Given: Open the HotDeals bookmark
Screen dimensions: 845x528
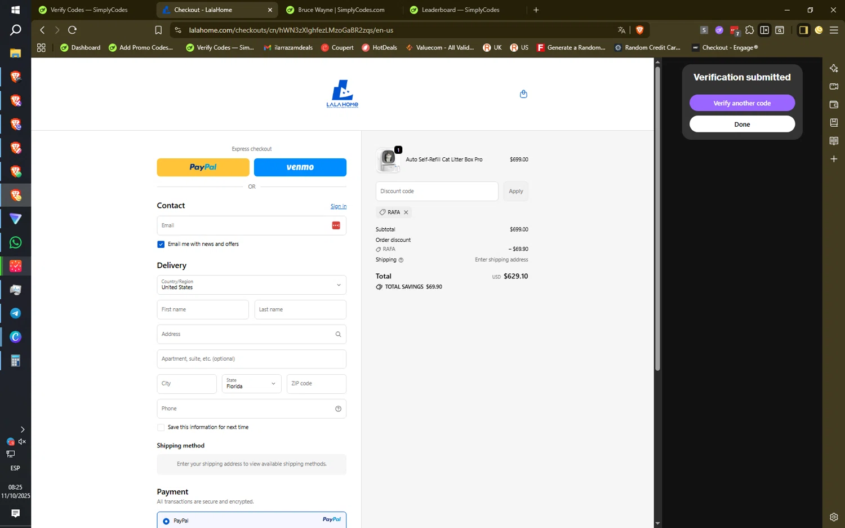Looking at the screenshot, I should [x=379, y=47].
